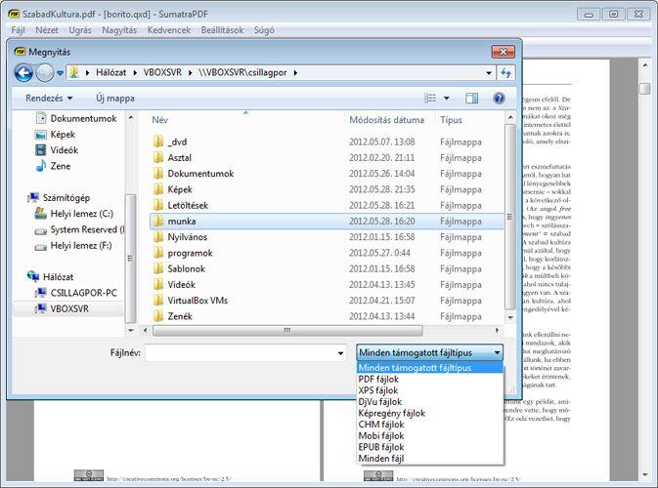Screen dimensions: 658x488
Task: Select Hálózat in the navigation pane
Action: click(51, 277)
